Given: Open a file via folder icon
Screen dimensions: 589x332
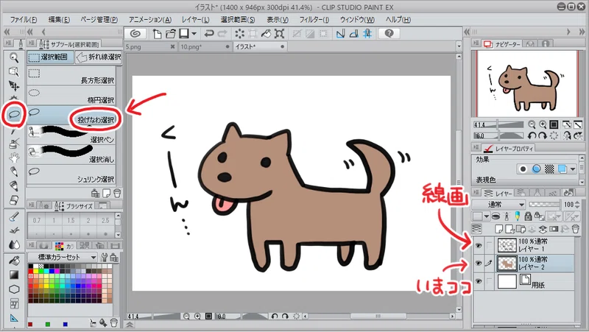Looking at the screenshot, I should coord(171,34).
